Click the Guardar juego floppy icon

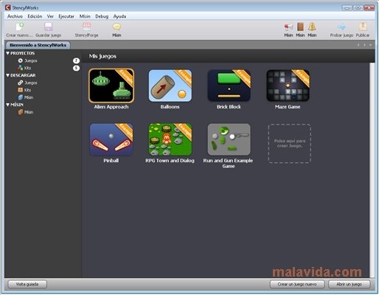click(49, 27)
